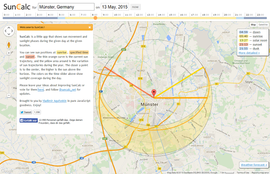Click the highlighted sunrise word in welcome text
Screen dimensions: 270x174
tap(62, 52)
